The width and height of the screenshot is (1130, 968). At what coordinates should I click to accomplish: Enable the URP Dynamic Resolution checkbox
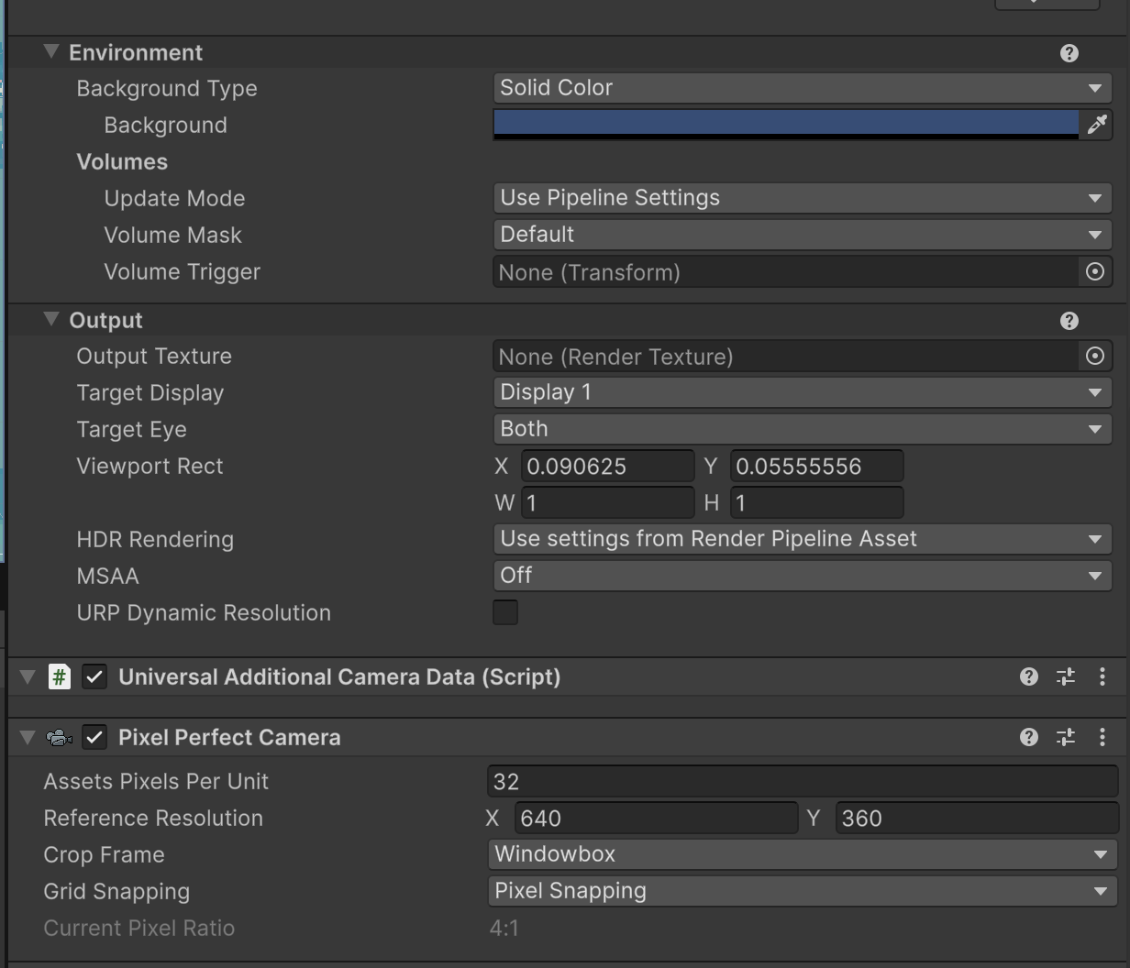pyautogui.click(x=505, y=612)
